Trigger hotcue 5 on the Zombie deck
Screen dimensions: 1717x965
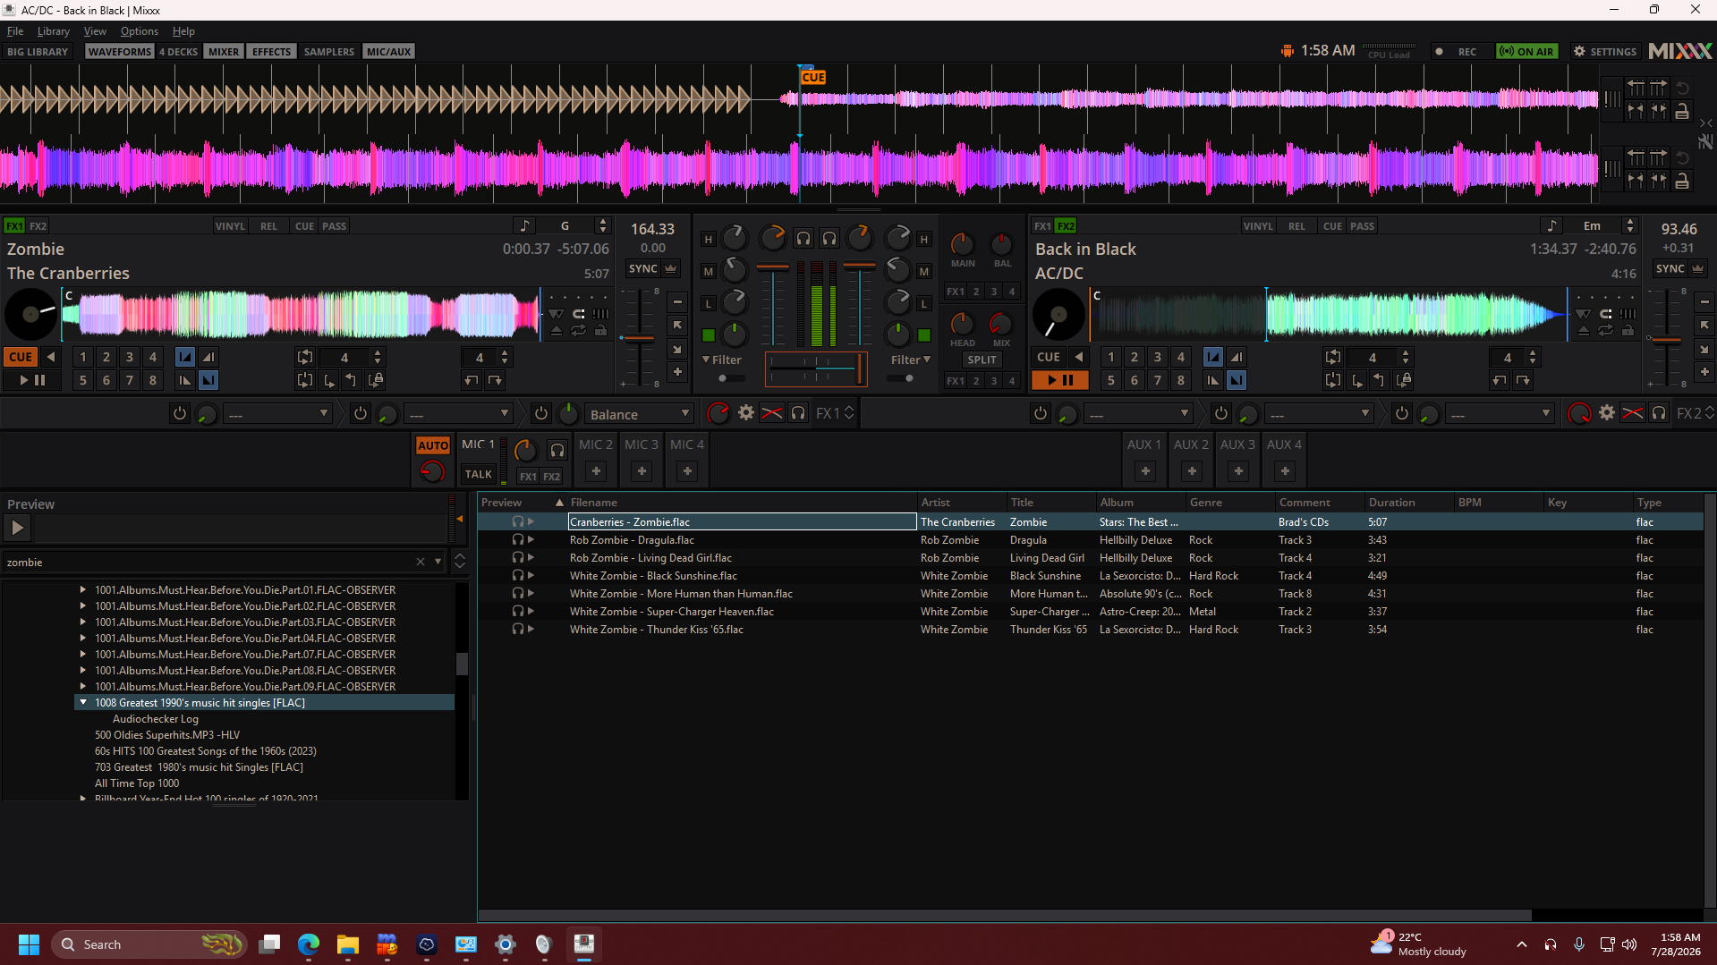click(83, 380)
